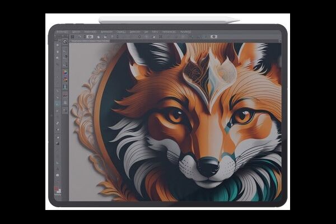Open the Selección menu
The height and width of the screenshot is (224, 336).
click(135, 32)
